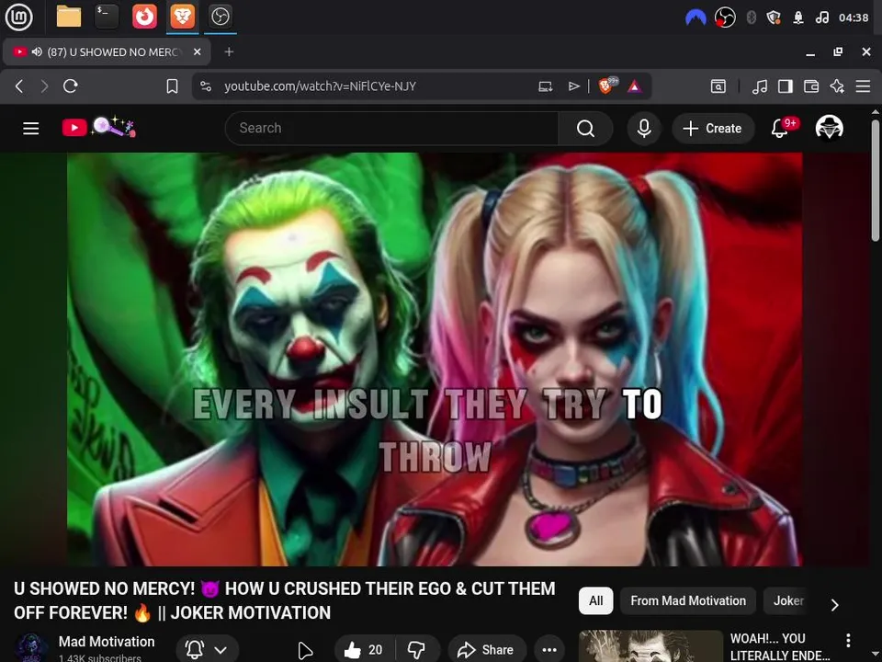The height and width of the screenshot is (662, 882).
Task: Switch to the Brave browser panel item
Action: 182,17
